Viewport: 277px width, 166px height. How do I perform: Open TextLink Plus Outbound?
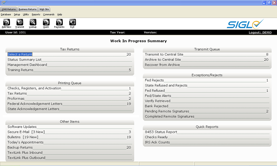pyautogui.click(x=26, y=158)
